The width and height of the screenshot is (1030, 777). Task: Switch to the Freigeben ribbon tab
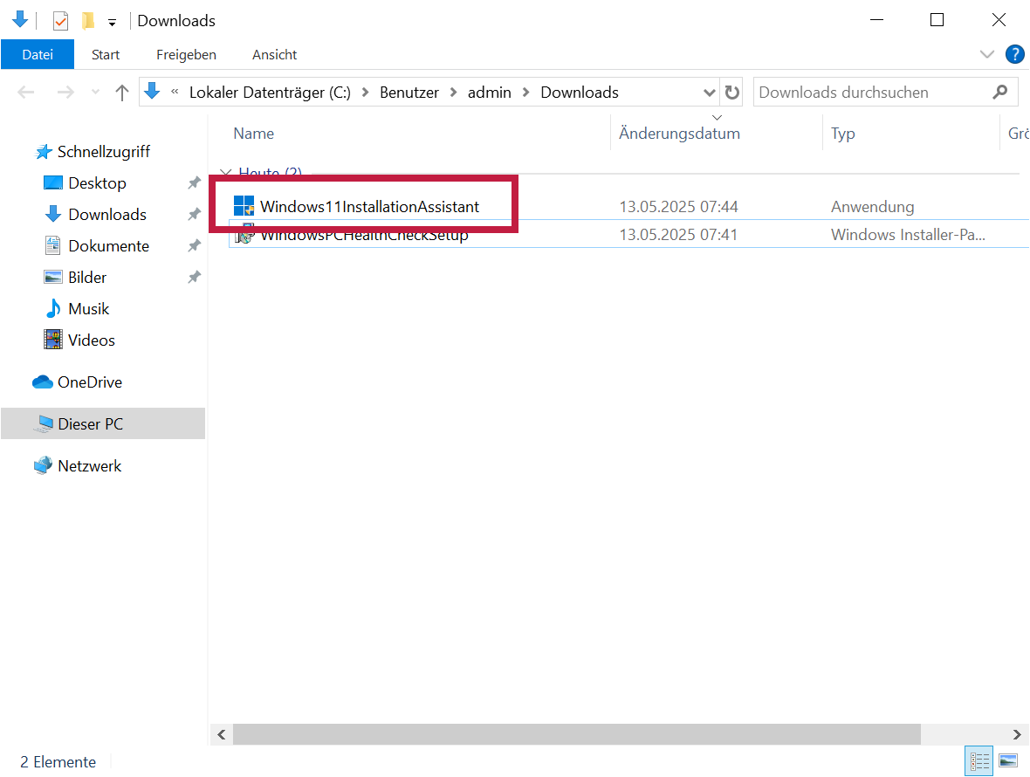coord(186,54)
